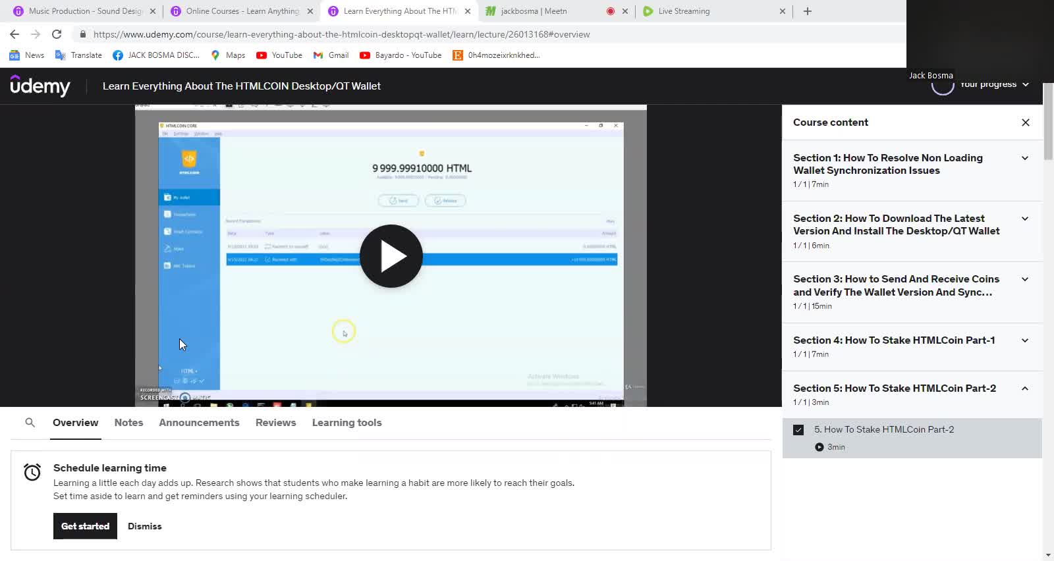Click the progress circle icon

tap(943, 88)
